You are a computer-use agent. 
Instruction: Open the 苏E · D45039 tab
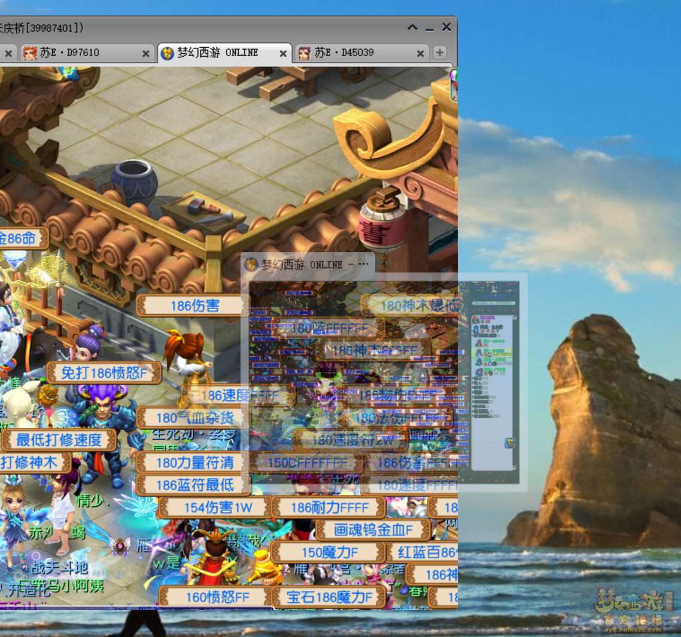pos(361,53)
